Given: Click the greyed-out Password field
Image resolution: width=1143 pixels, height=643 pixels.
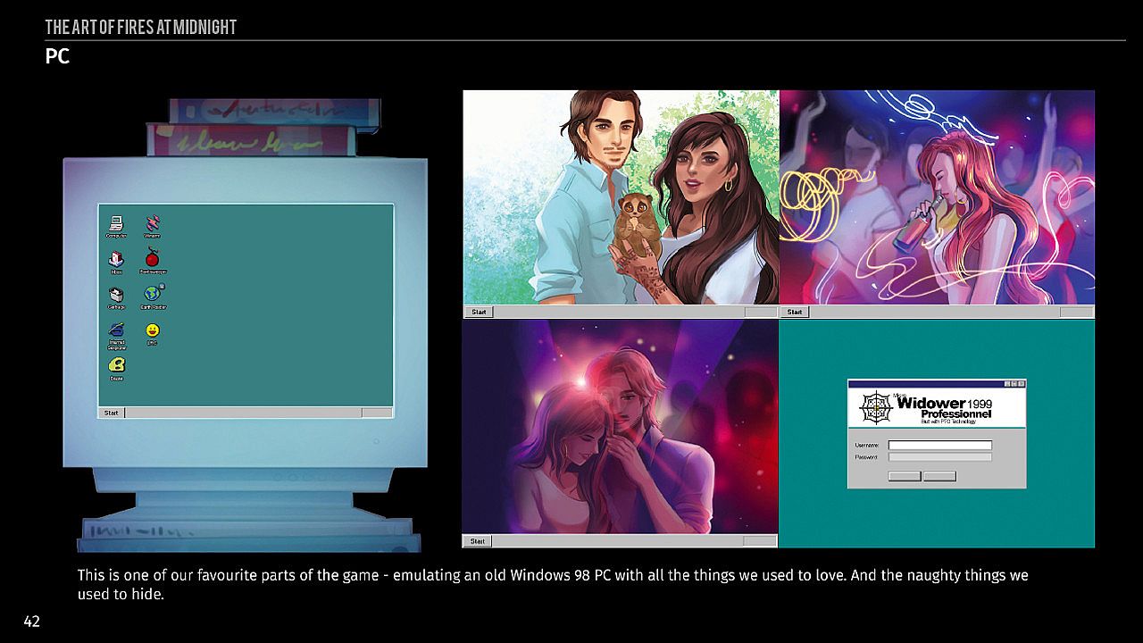Looking at the screenshot, I should (940, 457).
